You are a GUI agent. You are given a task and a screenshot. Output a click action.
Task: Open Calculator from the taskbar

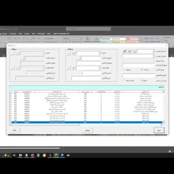[38, 155]
